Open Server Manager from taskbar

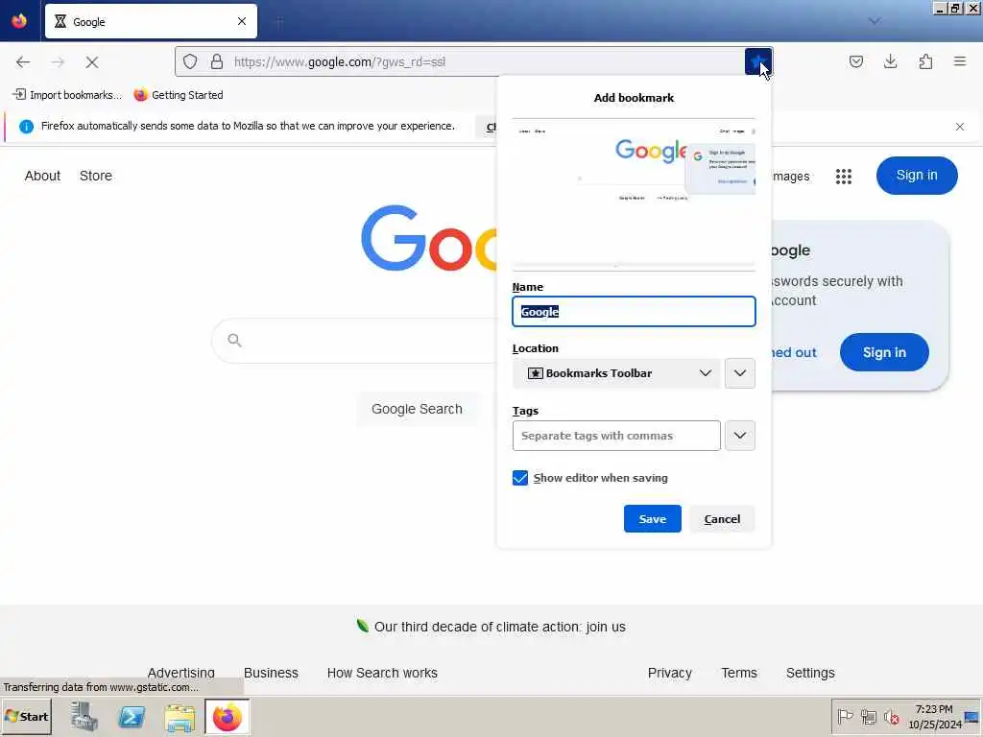coord(84,717)
